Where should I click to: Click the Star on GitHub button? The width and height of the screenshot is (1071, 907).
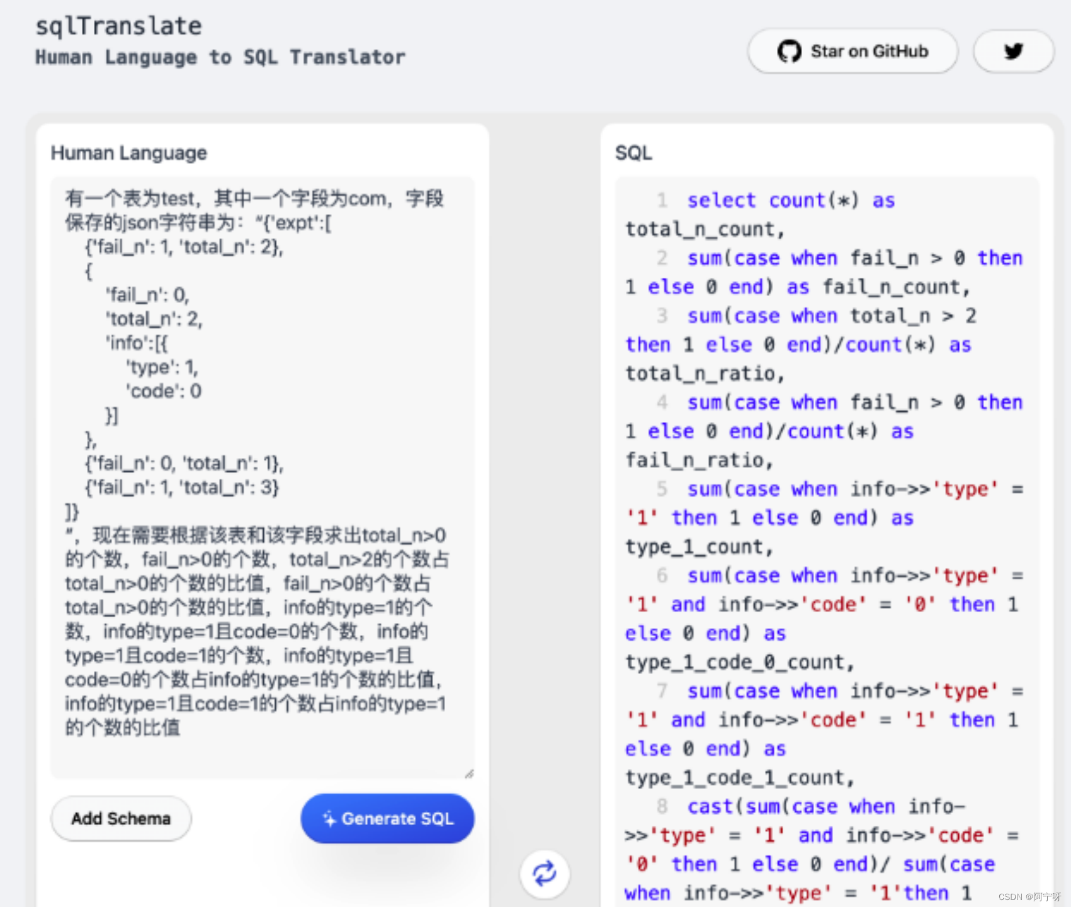click(x=853, y=51)
